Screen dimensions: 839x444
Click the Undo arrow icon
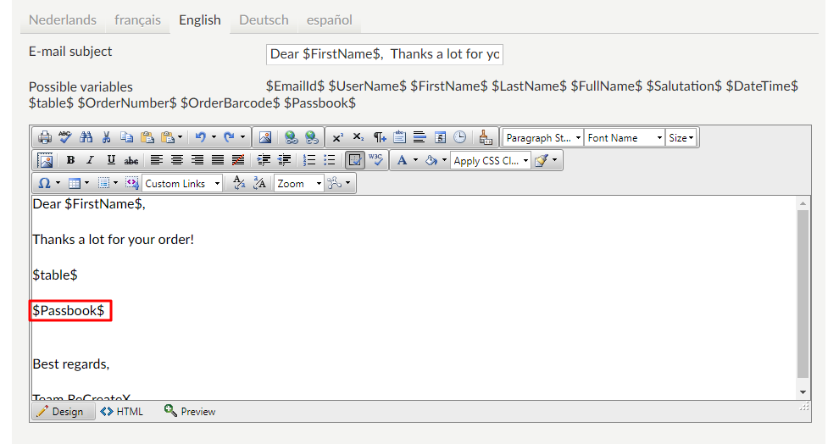pos(200,137)
